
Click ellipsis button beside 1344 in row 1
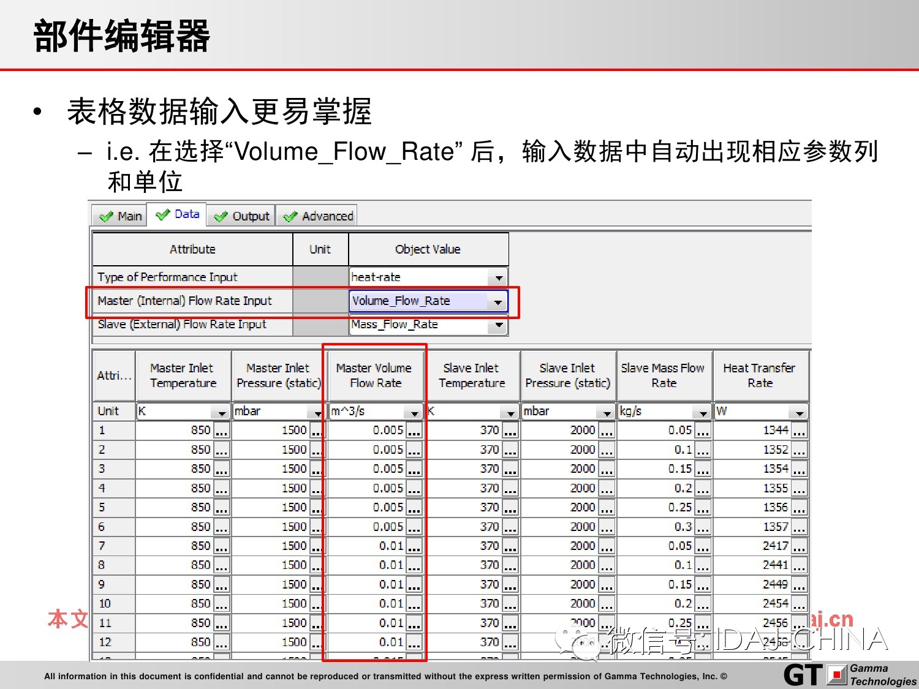tap(799, 431)
